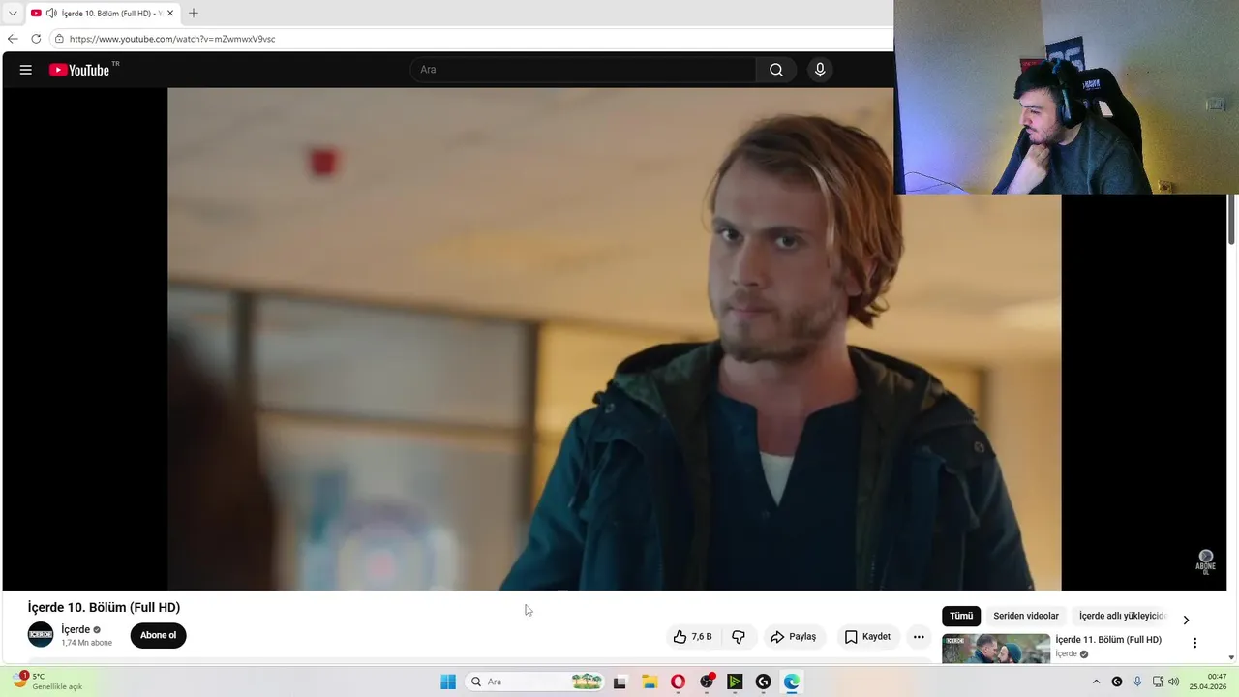Focus the YouTube 'Ara' search box
Image resolution: width=1239 pixels, height=697 pixels.
pyautogui.click(x=584, y=70)
